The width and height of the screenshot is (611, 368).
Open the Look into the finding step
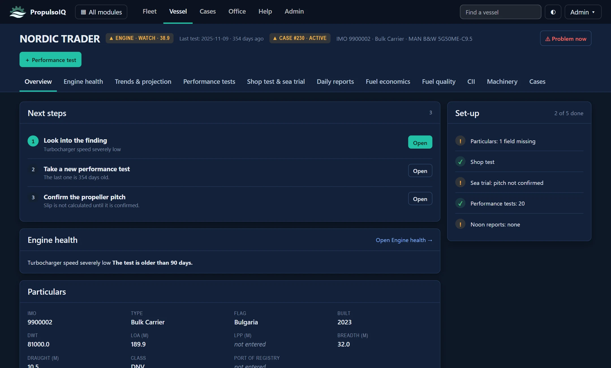(420, 142)
